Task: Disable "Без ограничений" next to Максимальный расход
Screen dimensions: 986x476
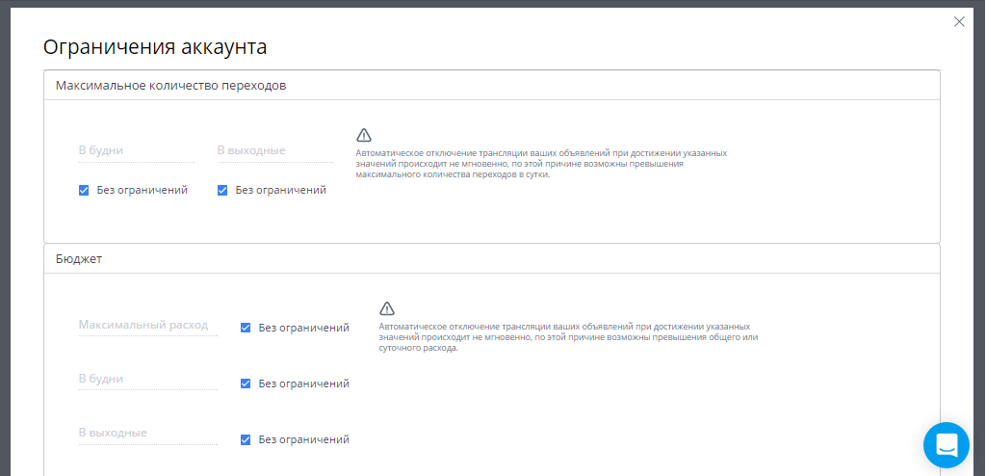Action: tap(246, 328)
